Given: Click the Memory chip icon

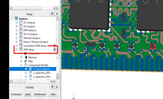Looking at the screenshot, I should click(x=26, y=57).
